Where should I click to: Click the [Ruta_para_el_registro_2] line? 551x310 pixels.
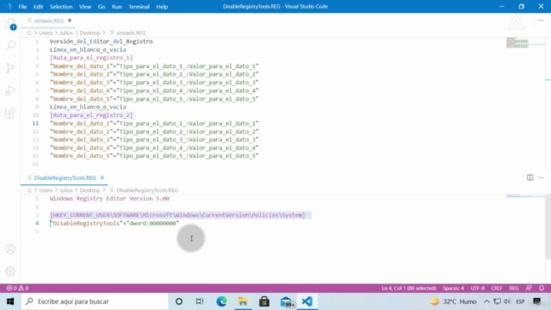click(91, 115)
